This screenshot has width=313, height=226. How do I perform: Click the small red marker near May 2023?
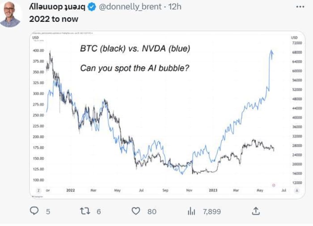pos(274,185)
